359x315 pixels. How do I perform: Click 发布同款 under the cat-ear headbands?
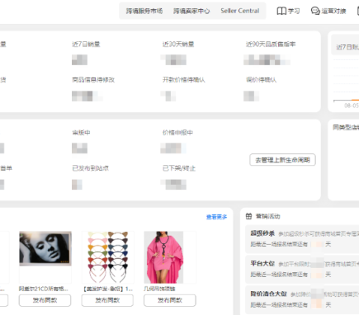click(107, 300)
